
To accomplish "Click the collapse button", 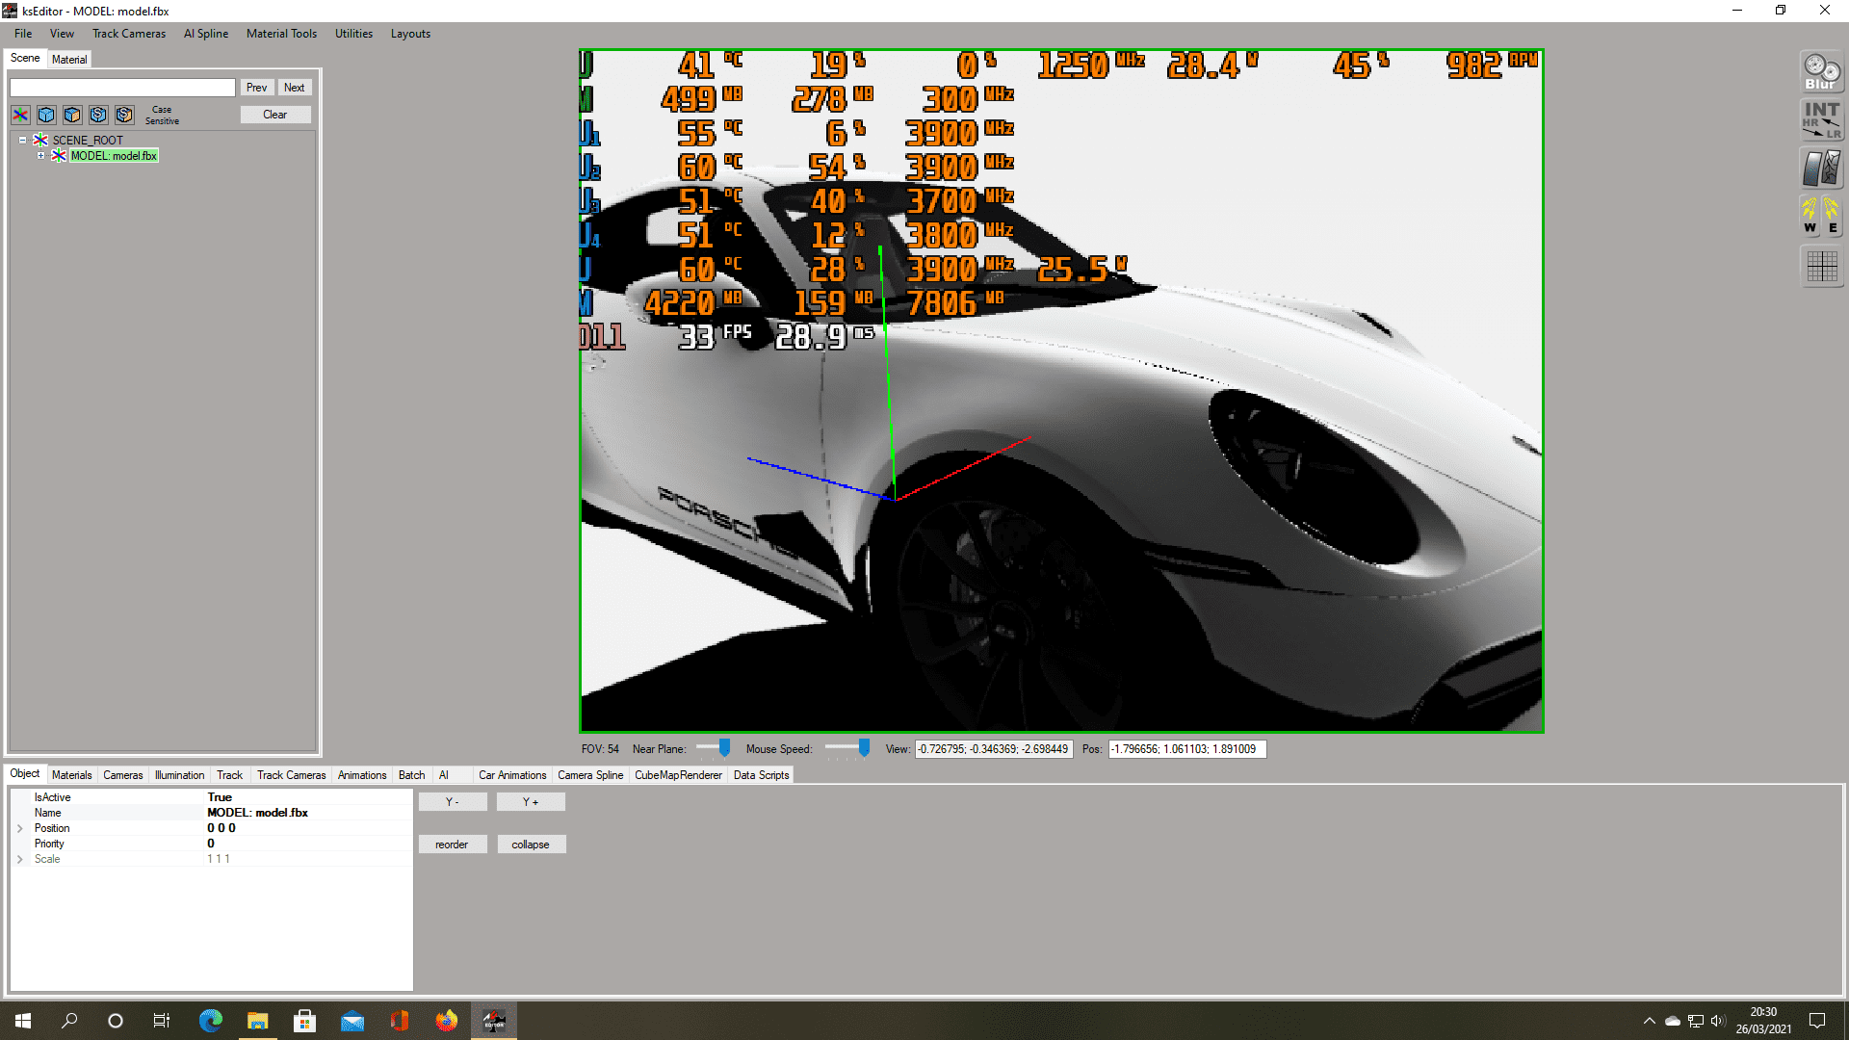I will pos(531,845).
